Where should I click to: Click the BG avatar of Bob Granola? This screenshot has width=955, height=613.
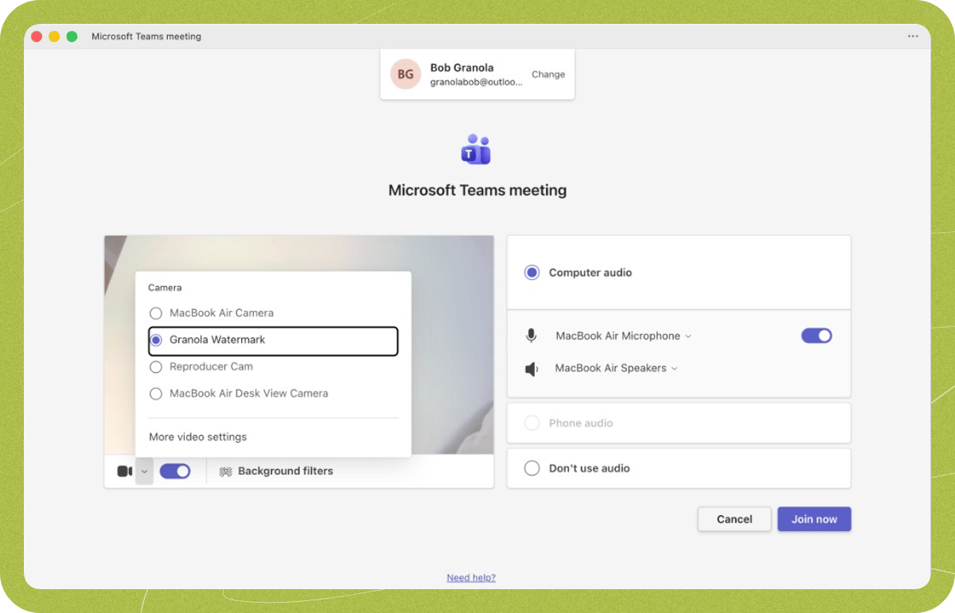coord(405,75)
